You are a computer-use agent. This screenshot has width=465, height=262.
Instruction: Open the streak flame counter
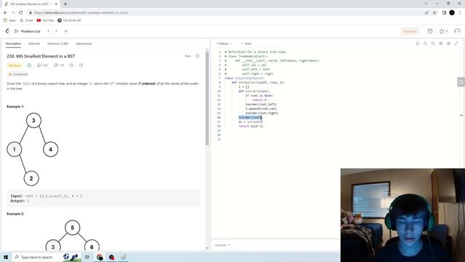click(x=443, y=31)
